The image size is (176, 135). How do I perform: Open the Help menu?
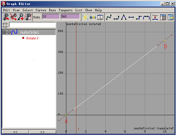click(98, 10)
